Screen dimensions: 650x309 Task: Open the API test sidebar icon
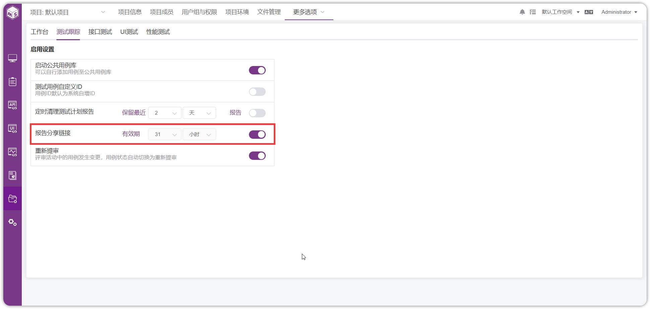point(13,105)
